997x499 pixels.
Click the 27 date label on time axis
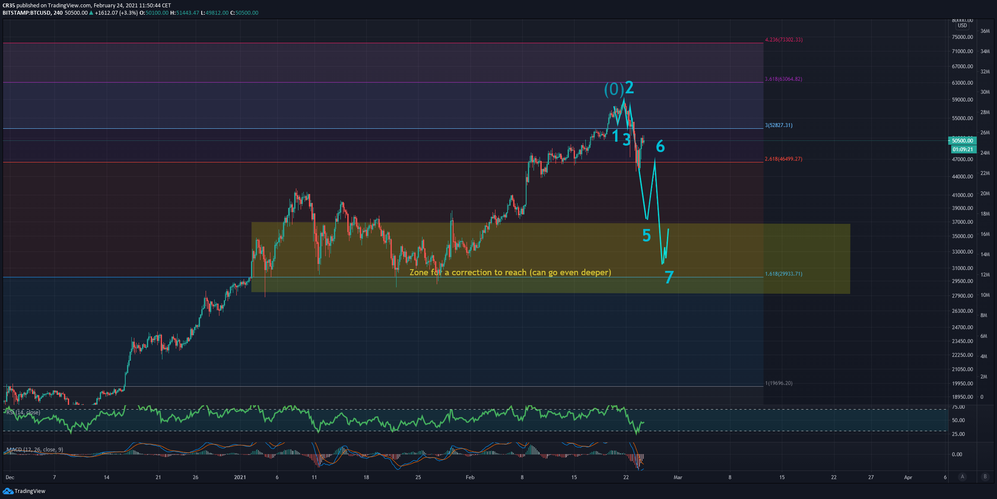pos(871,477)
